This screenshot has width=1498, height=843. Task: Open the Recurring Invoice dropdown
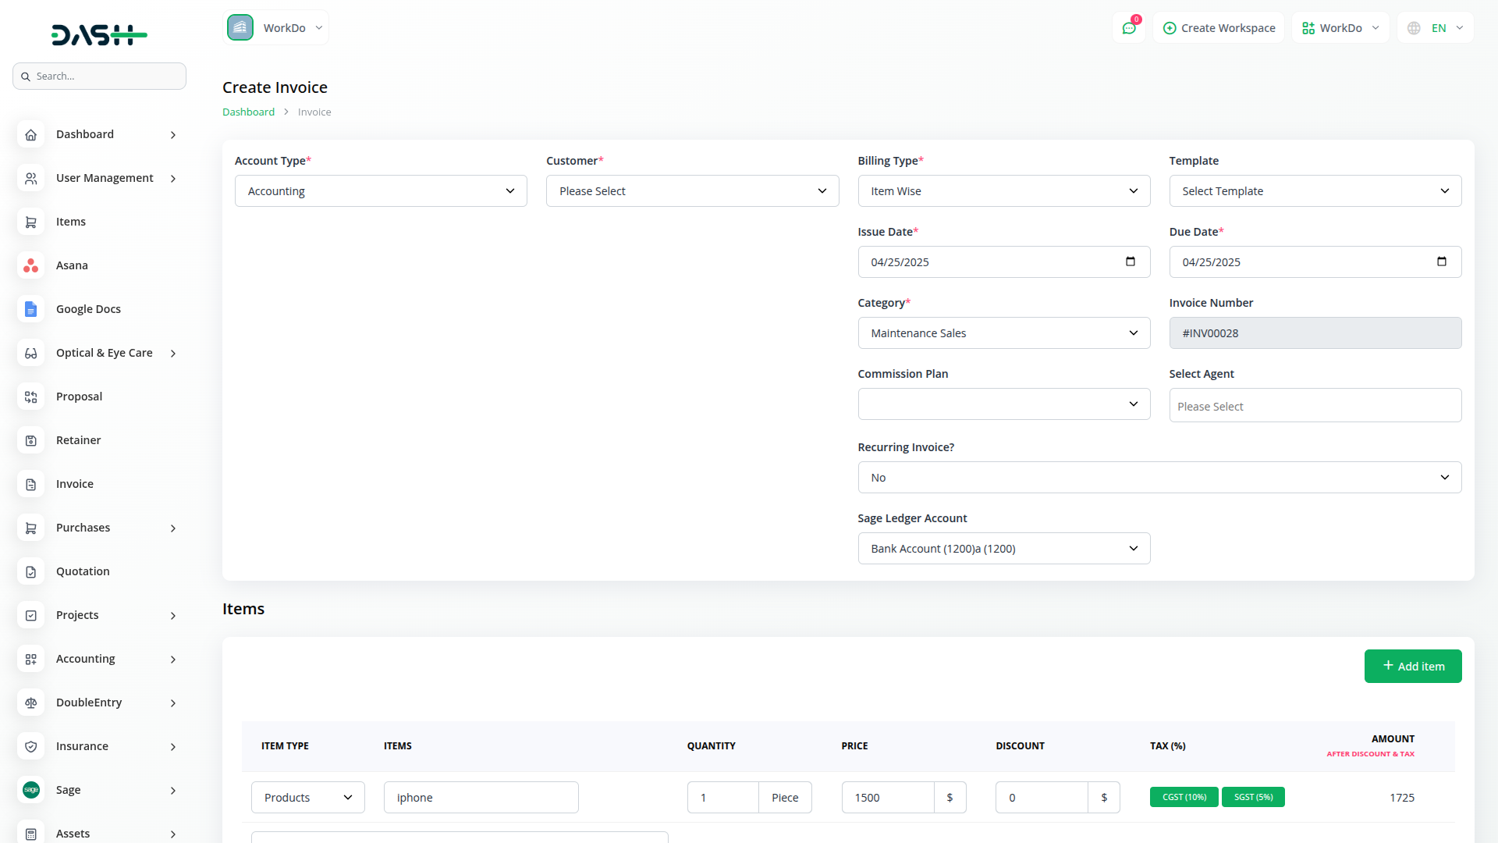1159,478
